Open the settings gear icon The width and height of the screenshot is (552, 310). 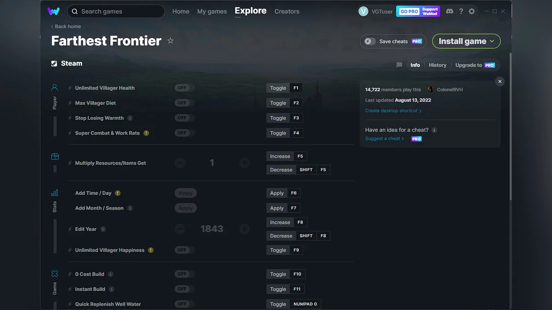click(471, 11)
